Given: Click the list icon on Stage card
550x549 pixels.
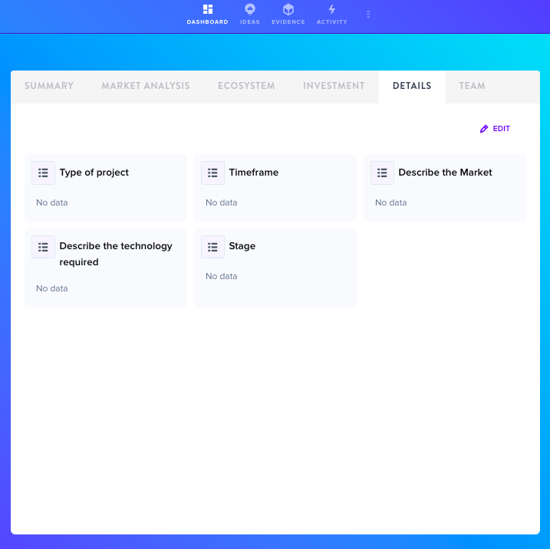Looking at the screenshot, I should click(x=212, y=247).
